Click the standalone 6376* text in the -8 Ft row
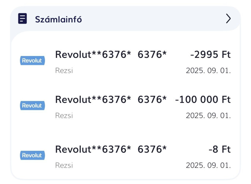The width and height of the screenshot is (251, 184). click(x=152, y=149)
